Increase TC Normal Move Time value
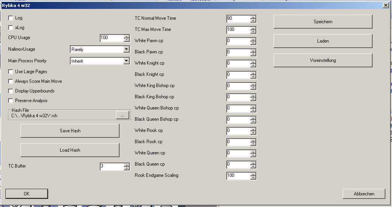 tap(253, 17)
